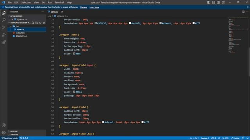Click the Restricted Mode status bar item

tap(9, 138)
